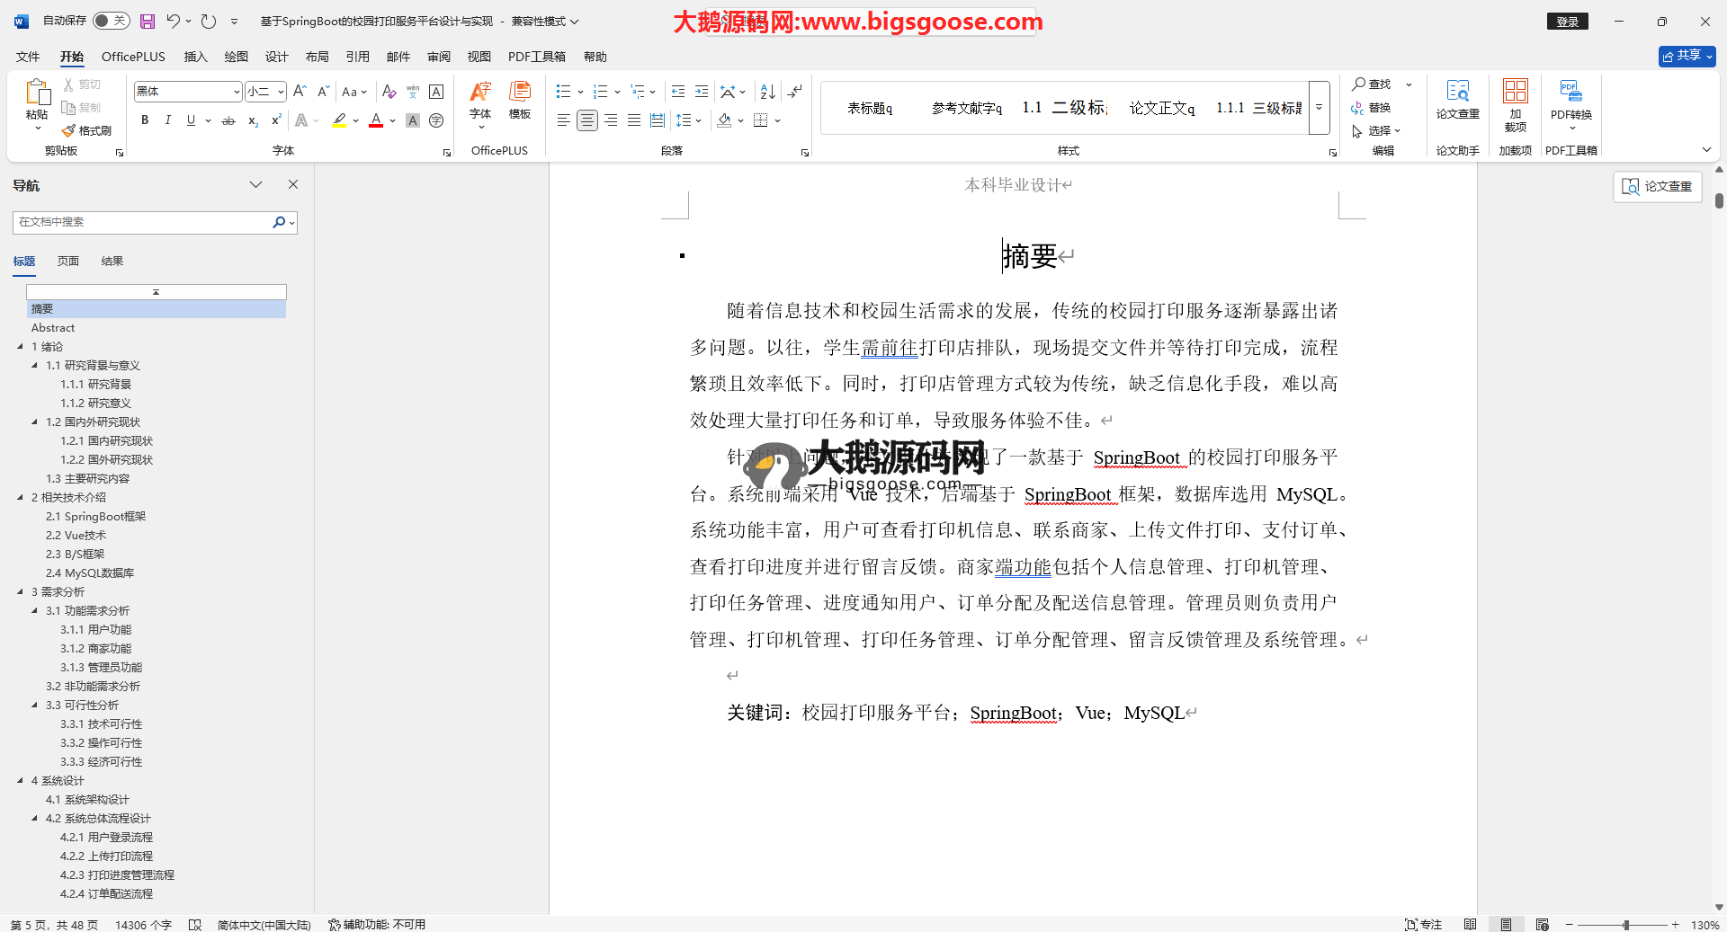
Task: Click the PDF转换 icon
Action: 1570,99
